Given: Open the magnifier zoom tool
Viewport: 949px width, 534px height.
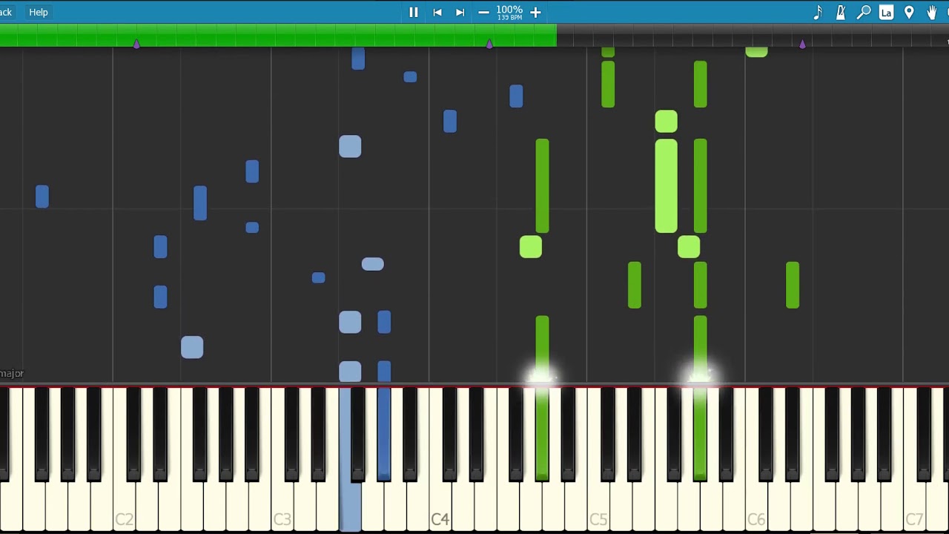Looking at the screenshot, I should tap(864, 13).
